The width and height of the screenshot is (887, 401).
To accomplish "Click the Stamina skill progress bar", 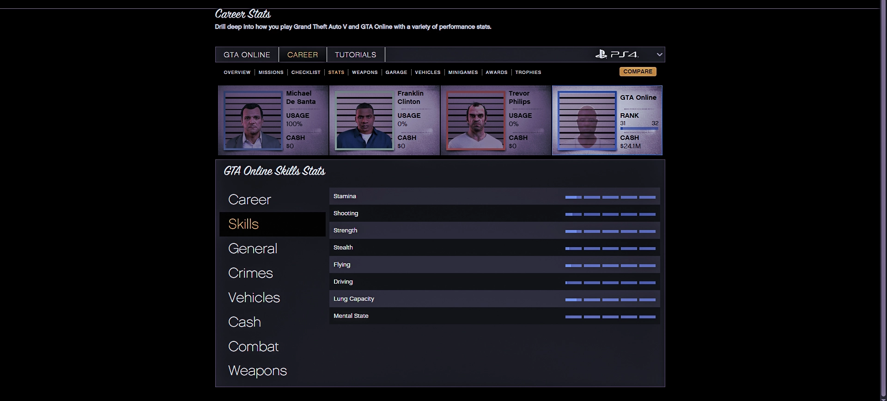I will [610, 197].
